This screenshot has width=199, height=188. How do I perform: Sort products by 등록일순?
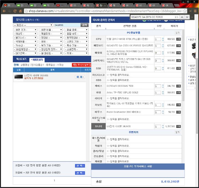51,65
